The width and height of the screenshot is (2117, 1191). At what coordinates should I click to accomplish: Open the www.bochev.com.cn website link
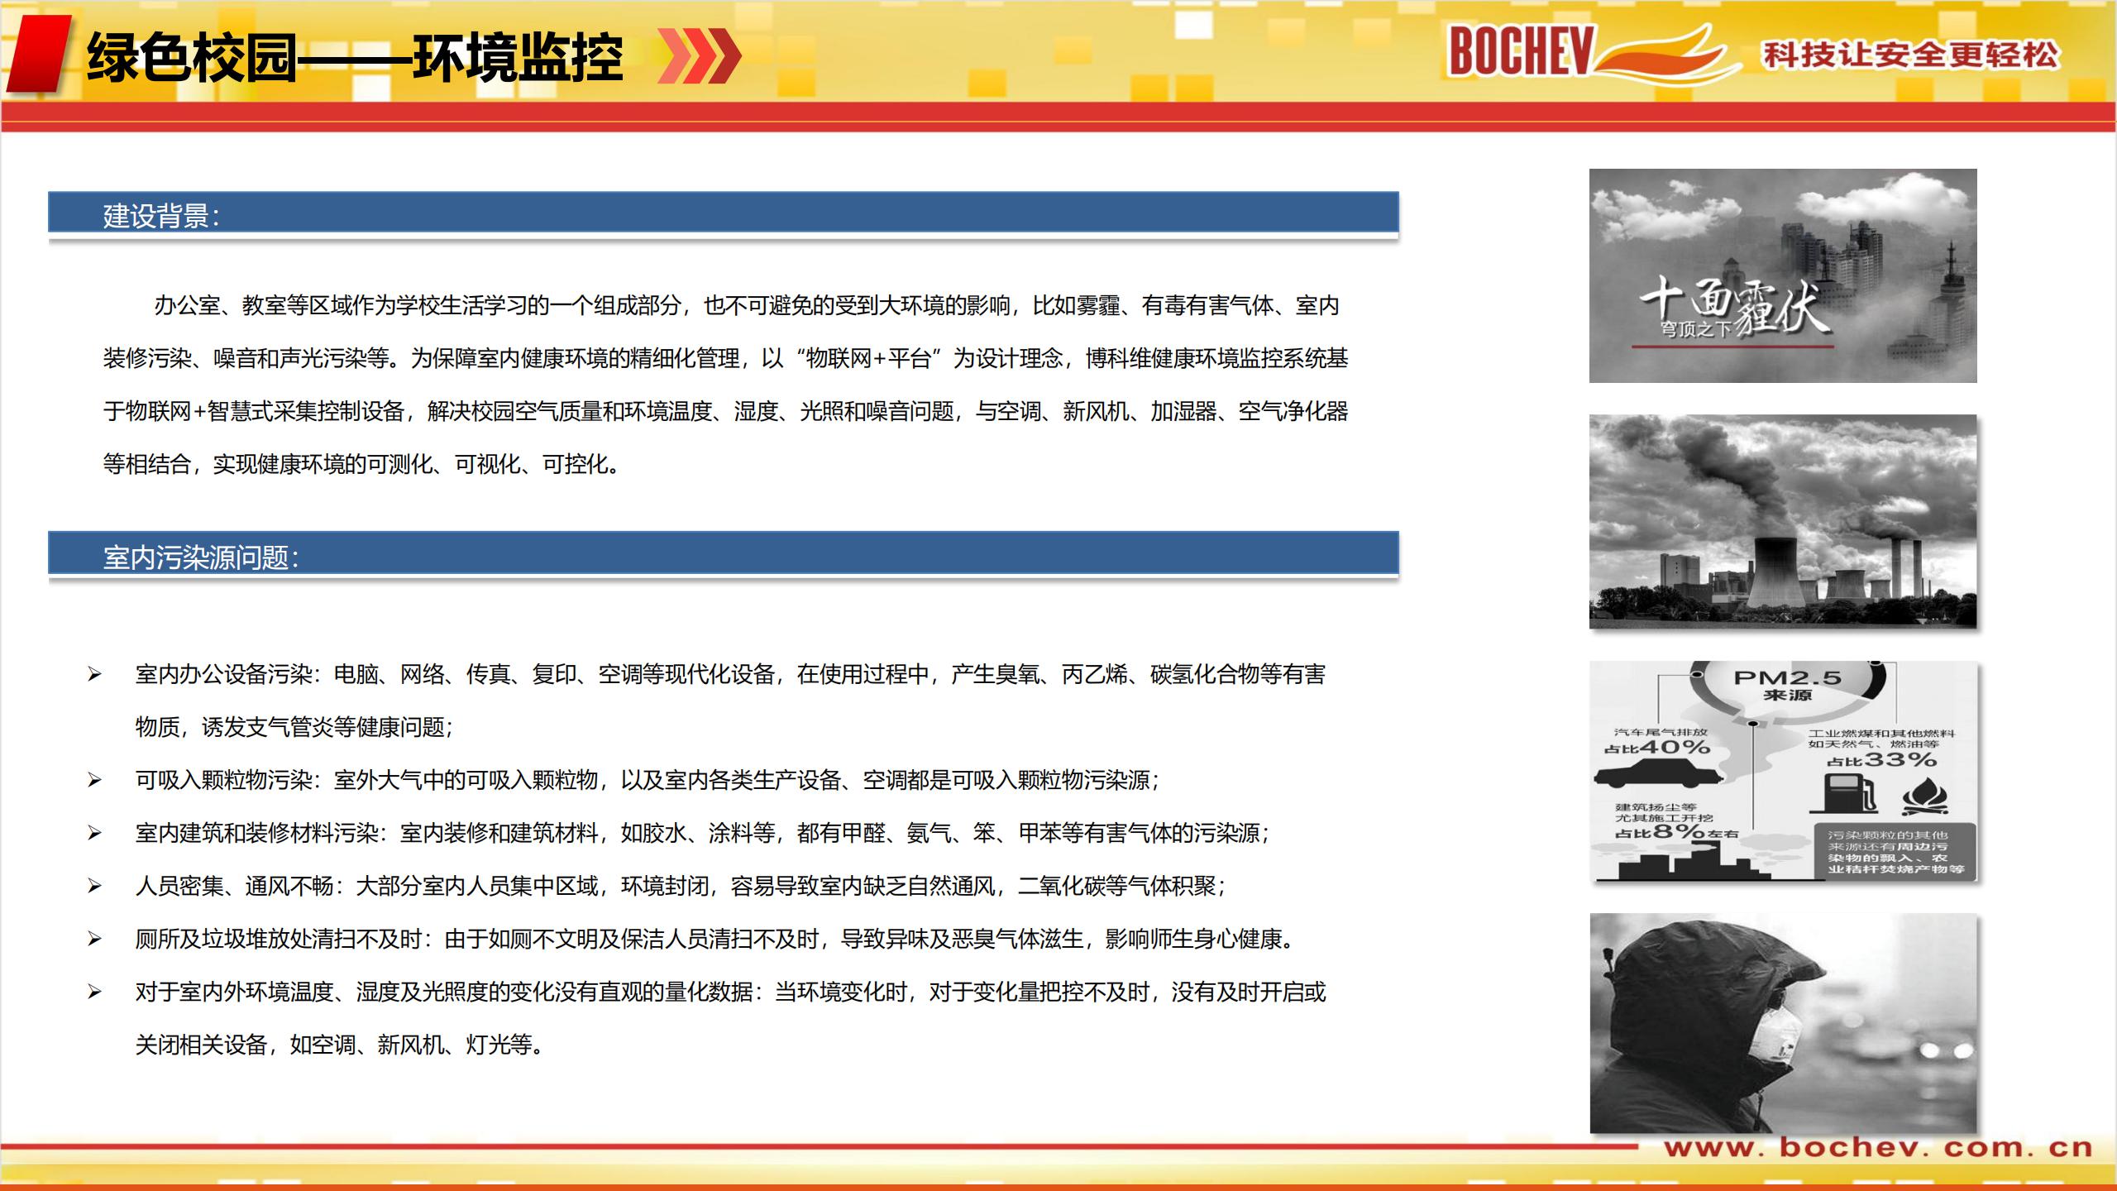[x=1877, y=1148]
